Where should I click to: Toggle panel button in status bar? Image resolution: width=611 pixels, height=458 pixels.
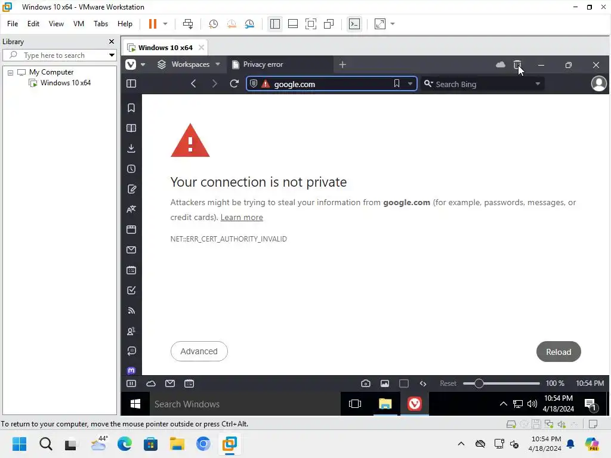click(131, 383)
